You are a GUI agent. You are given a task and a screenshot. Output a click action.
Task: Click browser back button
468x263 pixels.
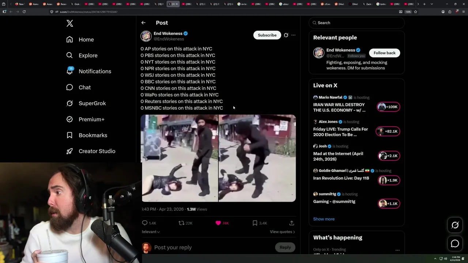coord(11,12)
